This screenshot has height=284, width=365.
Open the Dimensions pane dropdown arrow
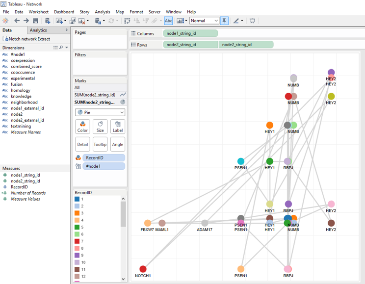point(67,48)
